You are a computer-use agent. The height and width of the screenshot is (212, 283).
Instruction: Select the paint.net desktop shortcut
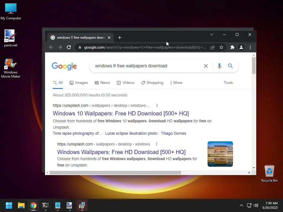[x=11, y=38]
